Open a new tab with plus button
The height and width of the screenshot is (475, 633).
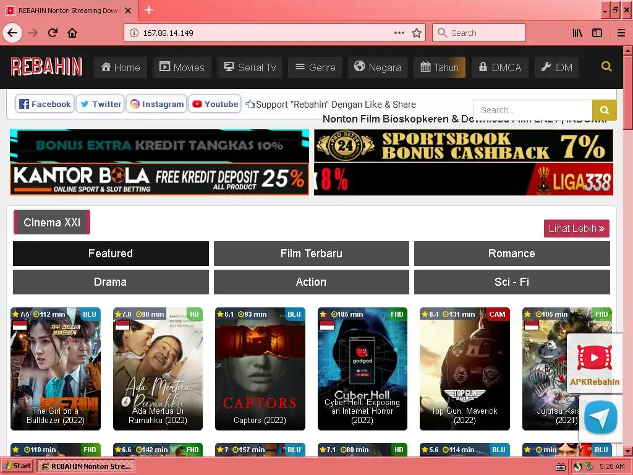coord(149,10)
